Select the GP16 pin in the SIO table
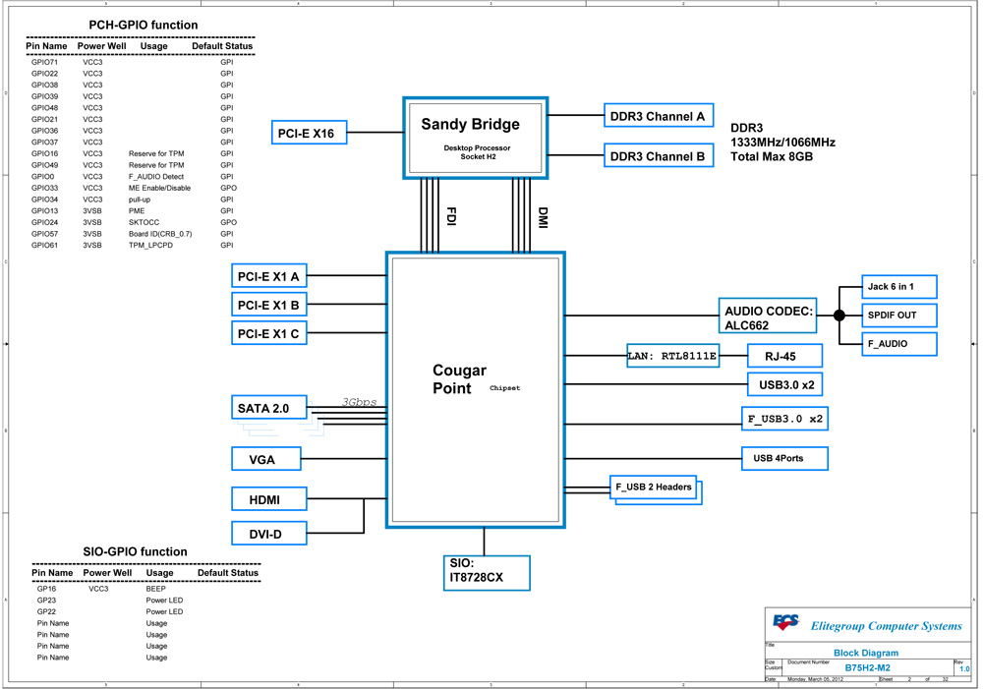Viewport: 983px width, 689px height. [x=46, y=589]
